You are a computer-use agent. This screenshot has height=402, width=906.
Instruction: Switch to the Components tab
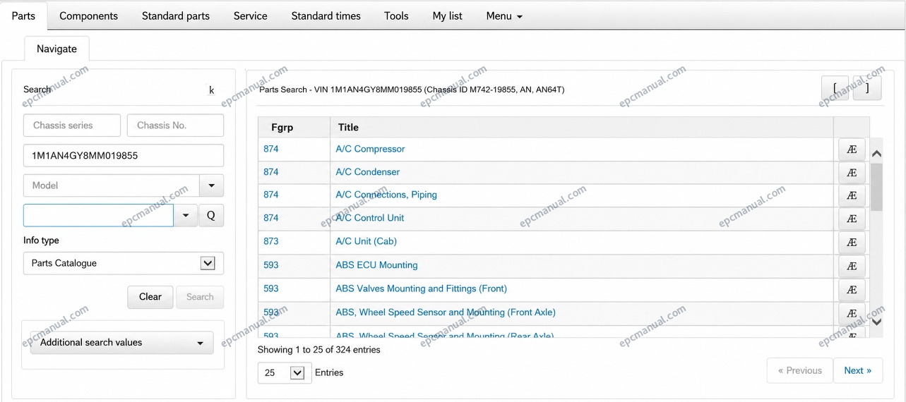point(88,16)
